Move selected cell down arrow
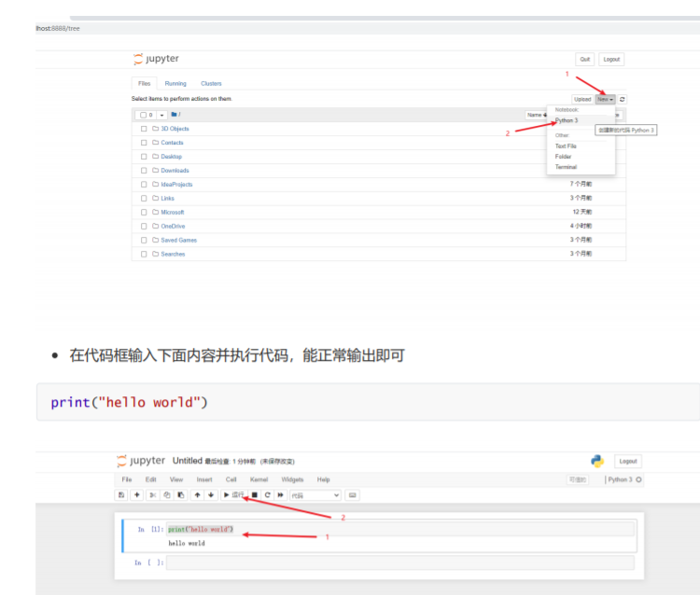The width and height of the screenshot is (700, 595). [x=211, y=495]
